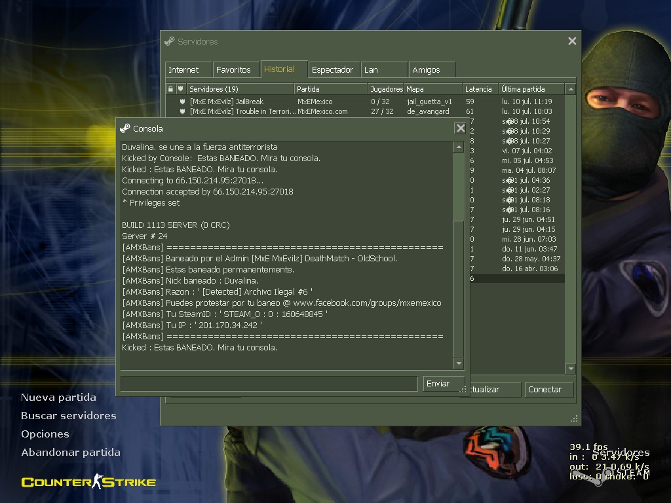This screenshot has width=671, height=503.
Task: Click console line 'Connecting to 66.150.214.95:27018...'
Action: (193, 181)
